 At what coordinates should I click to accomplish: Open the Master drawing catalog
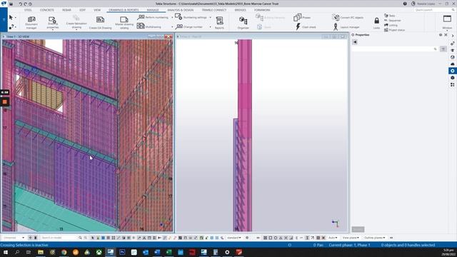click(x=124, y=22)
